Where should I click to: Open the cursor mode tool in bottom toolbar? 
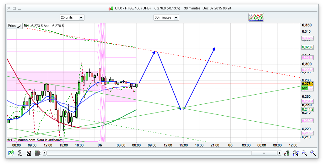click(20, 153)
